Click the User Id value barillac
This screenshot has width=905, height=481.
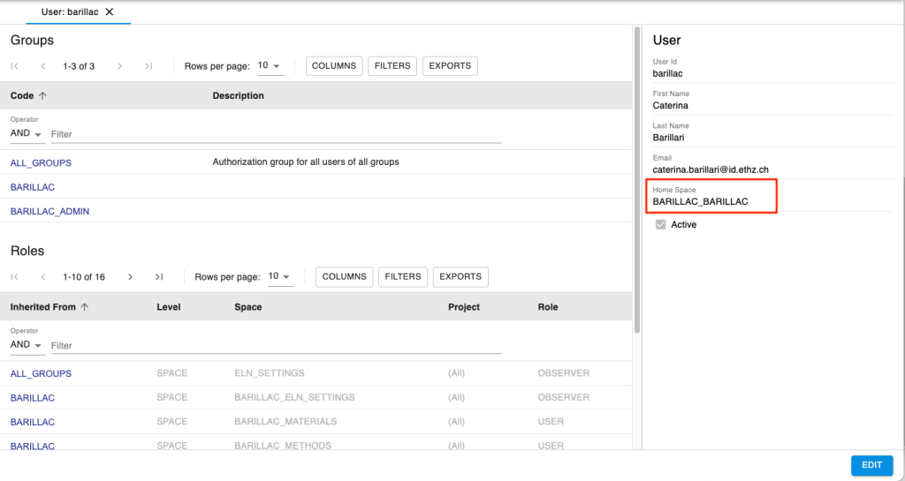[668, 73]
